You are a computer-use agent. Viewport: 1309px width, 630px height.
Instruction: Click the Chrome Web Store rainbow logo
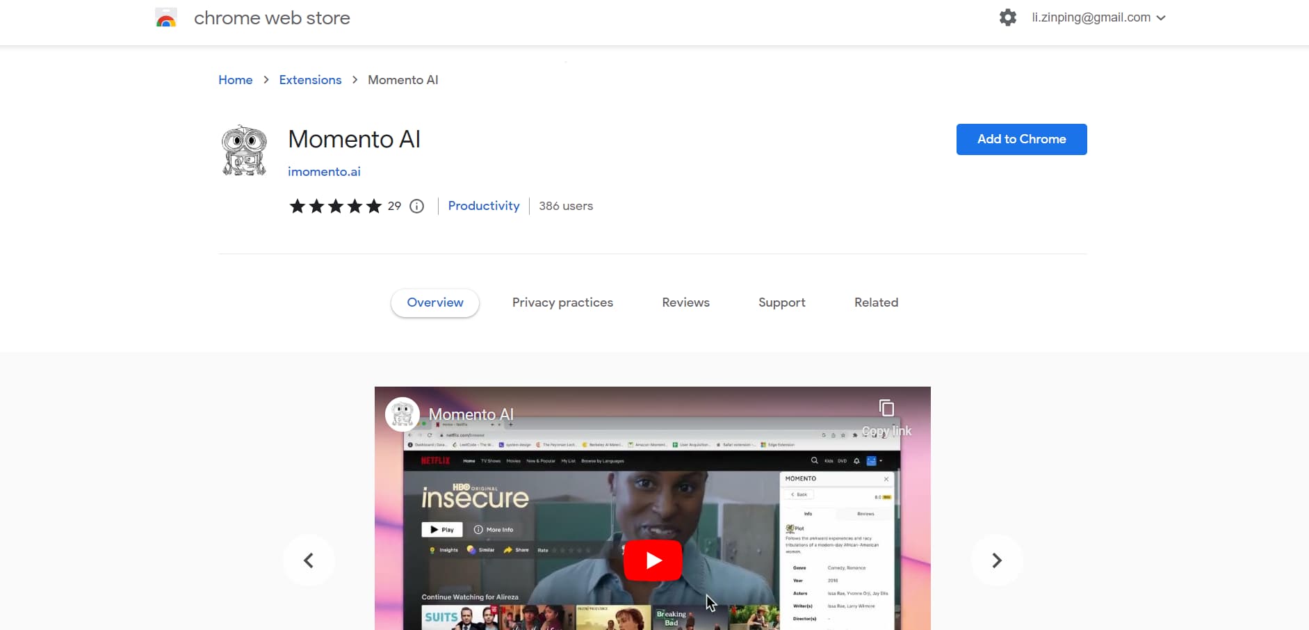point(166,18)
